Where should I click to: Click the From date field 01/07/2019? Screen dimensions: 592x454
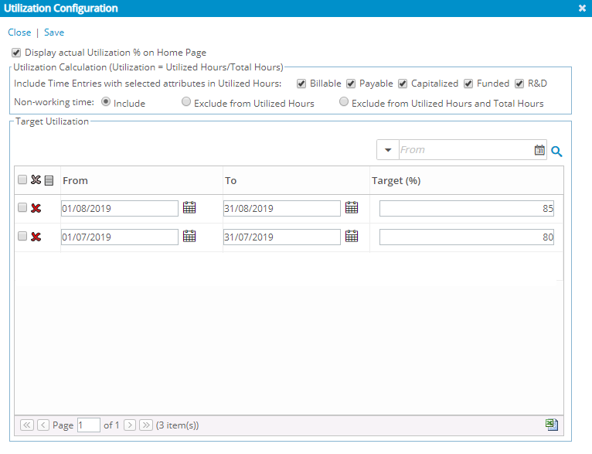pyautogui.click(x=120, y=237)
